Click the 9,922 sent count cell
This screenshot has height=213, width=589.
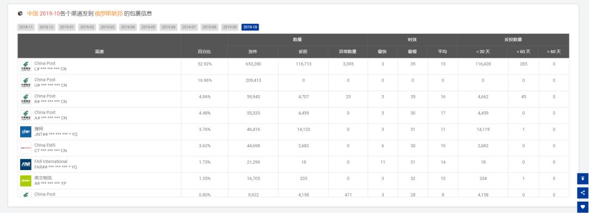tap(253, 195)
